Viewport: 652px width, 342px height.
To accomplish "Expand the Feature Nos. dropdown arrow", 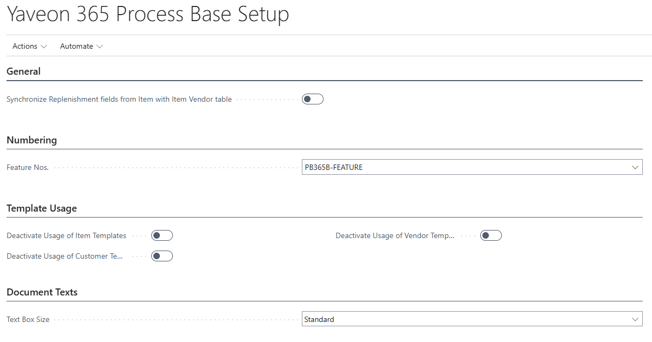I will click(x=635, y=167).
